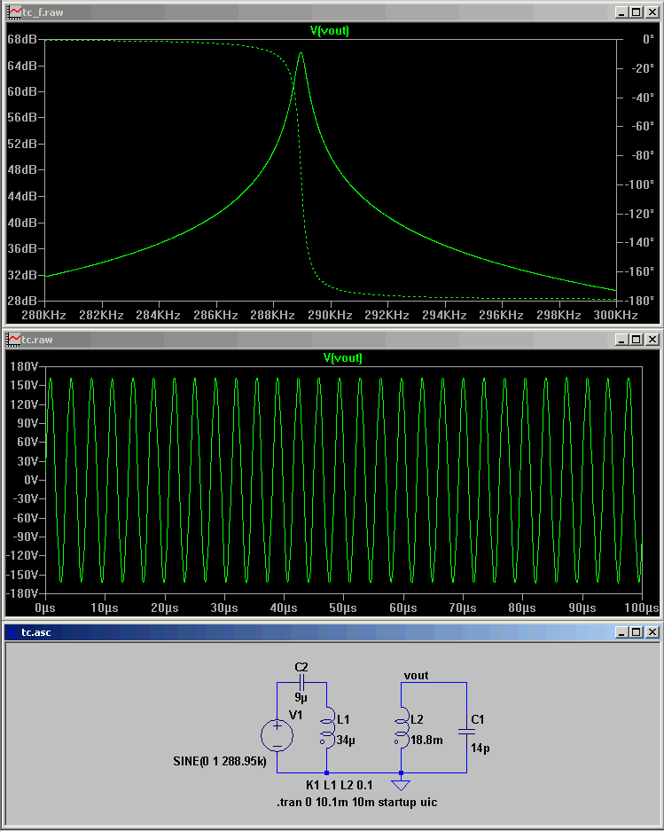
Task: Click the resonance peak of the magnitude curve
Action: pyautogui.click(x=301, y=53)
